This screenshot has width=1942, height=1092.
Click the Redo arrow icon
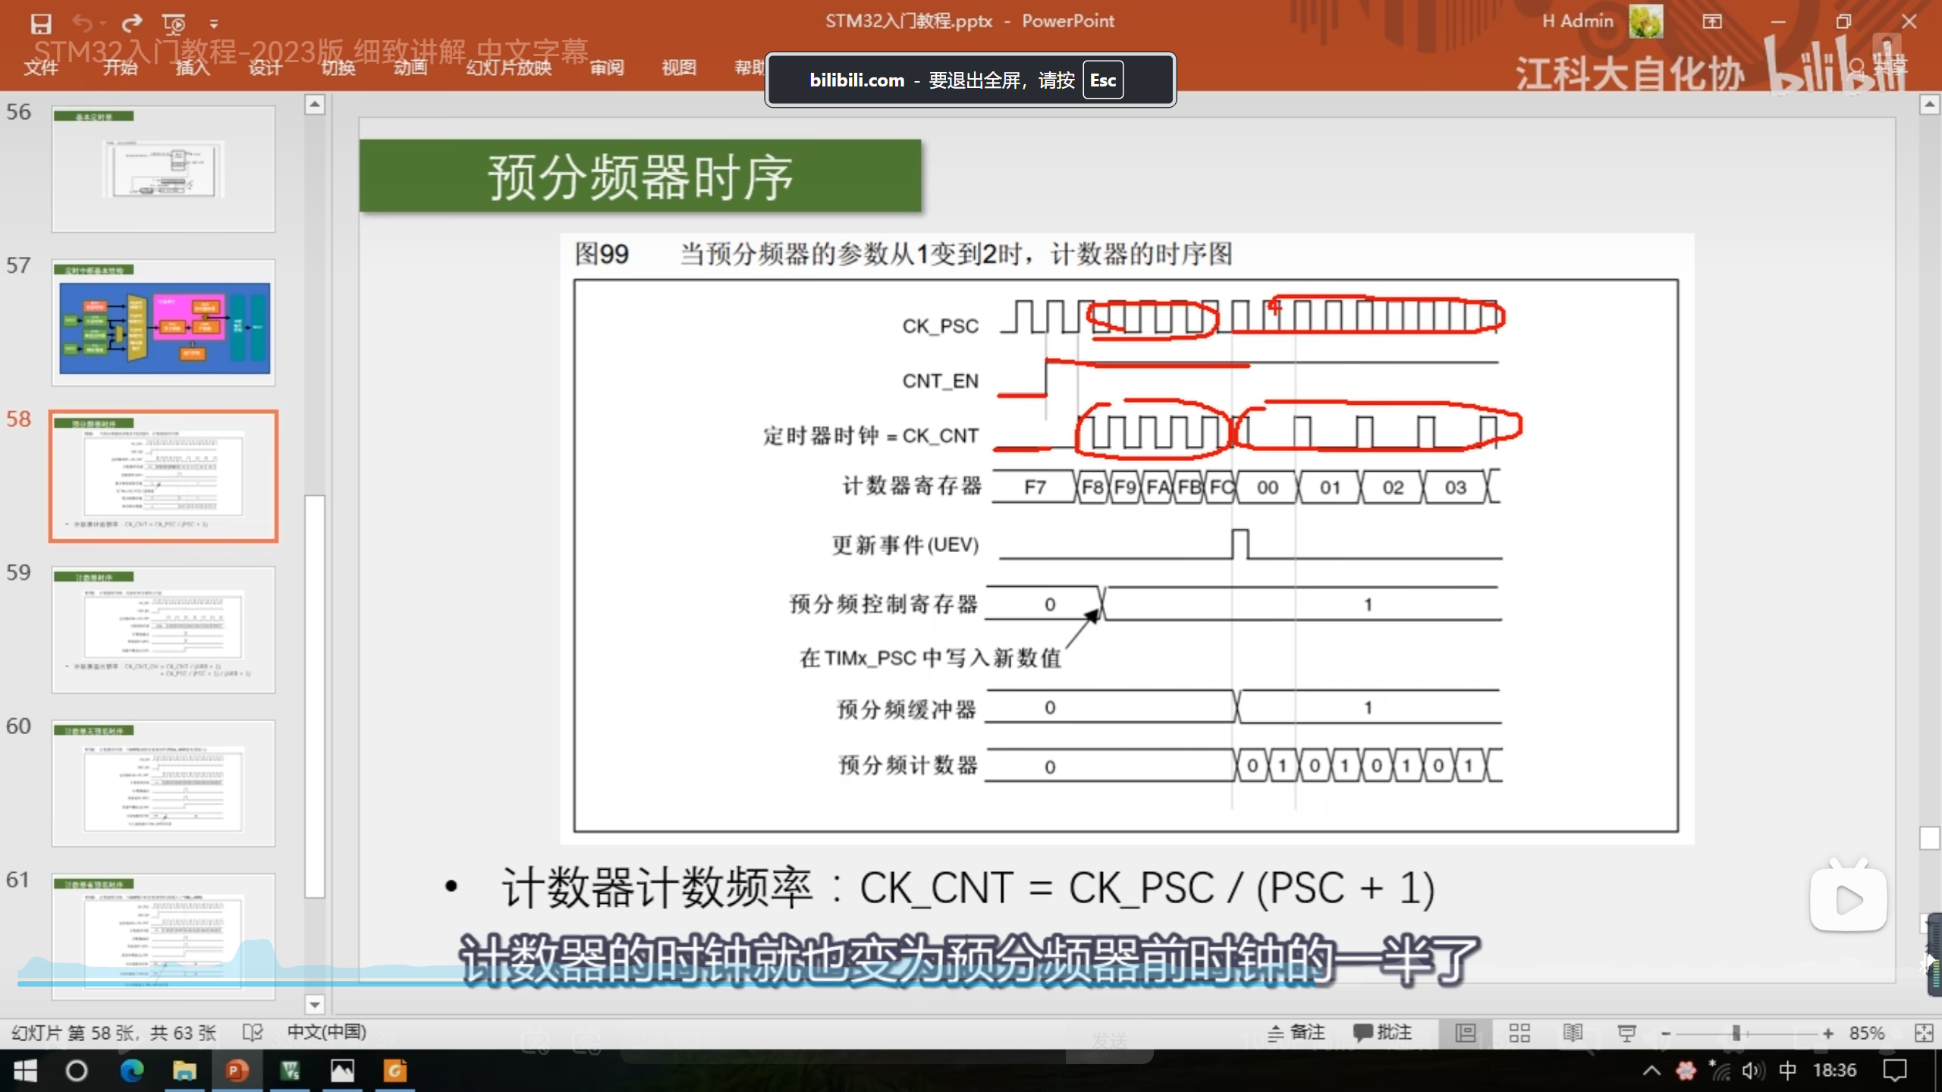click(x=132, y=24)
